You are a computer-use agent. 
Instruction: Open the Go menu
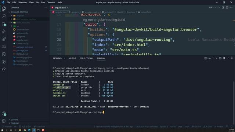37,3
